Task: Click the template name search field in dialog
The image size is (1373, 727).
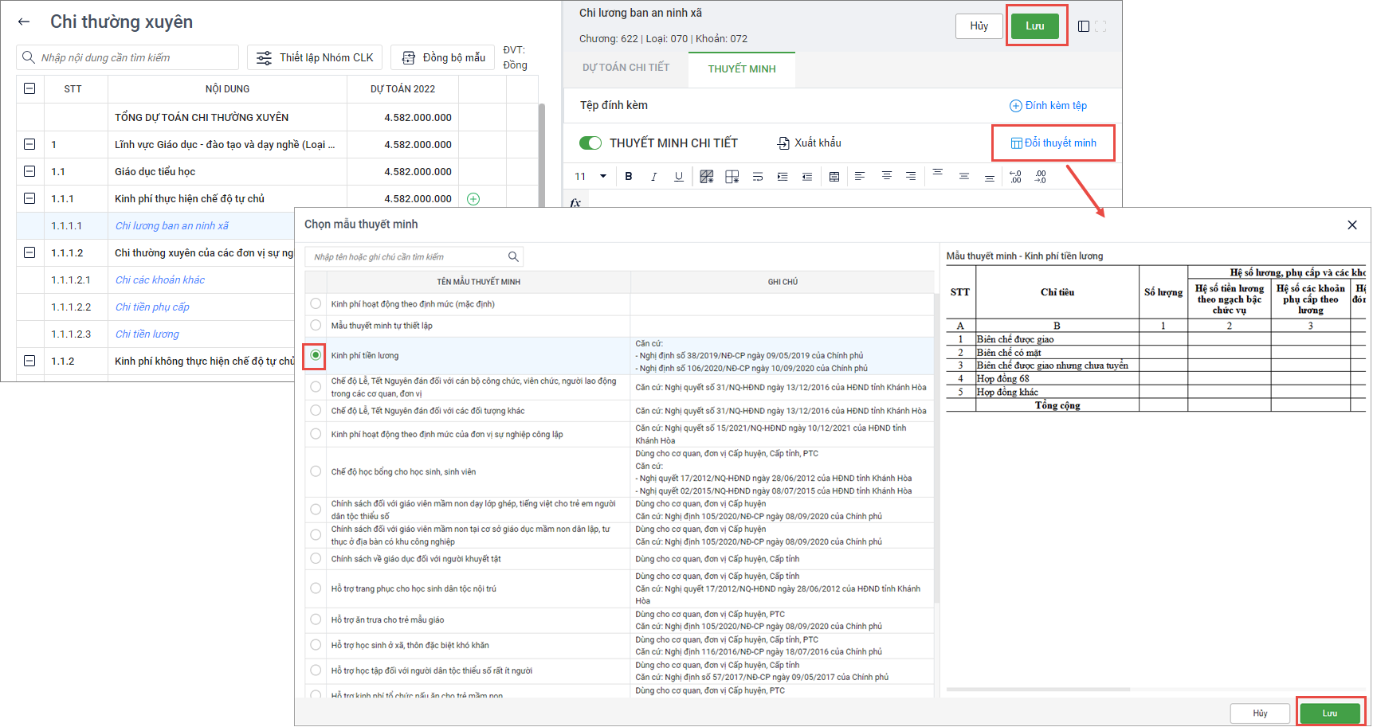Action: click(406, 256)
